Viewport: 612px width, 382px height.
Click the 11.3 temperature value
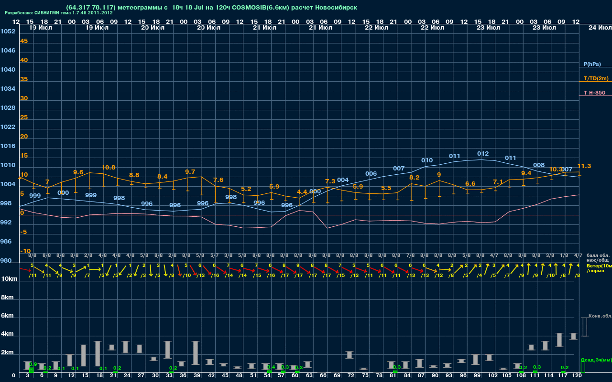pos(584,166)
